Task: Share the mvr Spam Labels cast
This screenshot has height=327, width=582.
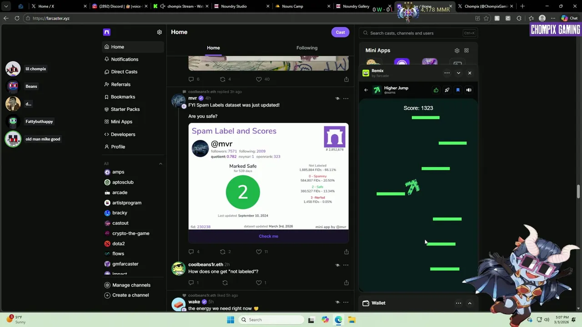Action: point(346,252)
